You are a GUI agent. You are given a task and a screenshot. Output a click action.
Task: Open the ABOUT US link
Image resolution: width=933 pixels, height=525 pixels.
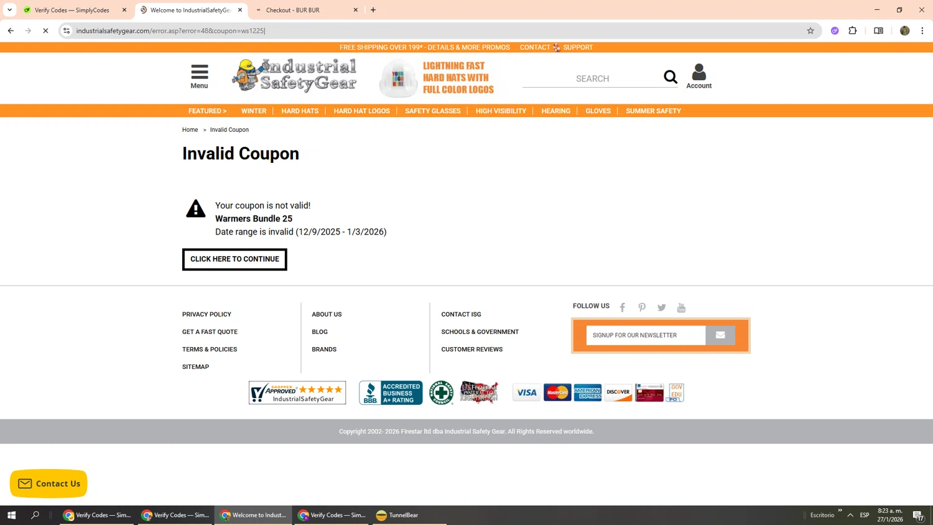(x=327, y=314)
